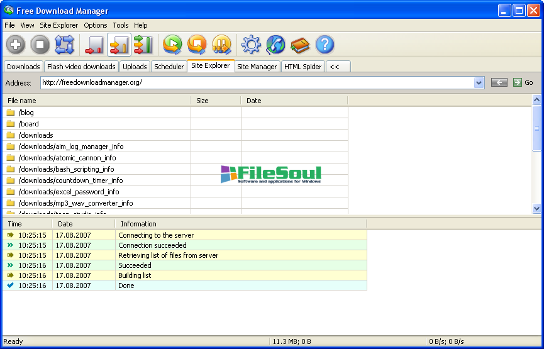Click the log Time column header
The height and width of the screenshot is (349, 544).
(28, 224)
